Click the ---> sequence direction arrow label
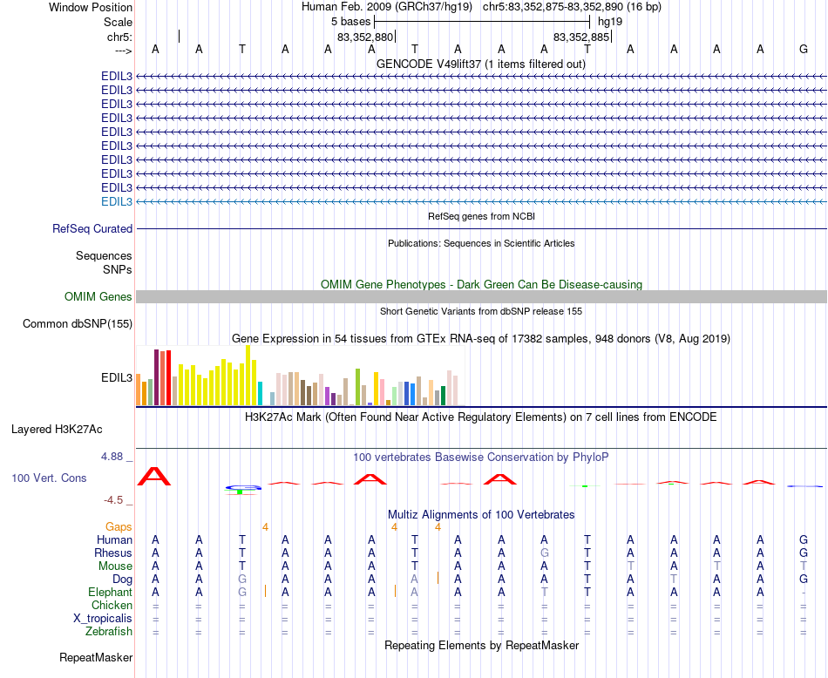Viewport: 828px width, 678px height. pyautogui.click(x=123, y=51)
